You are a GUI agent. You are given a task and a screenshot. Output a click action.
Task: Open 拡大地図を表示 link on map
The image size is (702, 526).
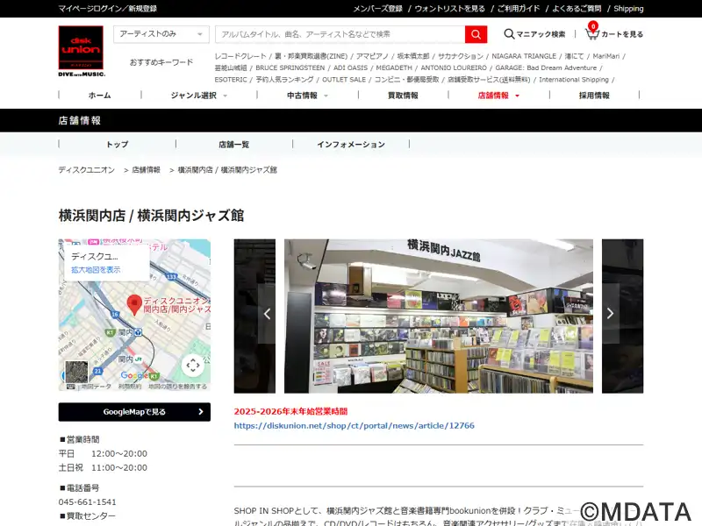pos(96,270)
